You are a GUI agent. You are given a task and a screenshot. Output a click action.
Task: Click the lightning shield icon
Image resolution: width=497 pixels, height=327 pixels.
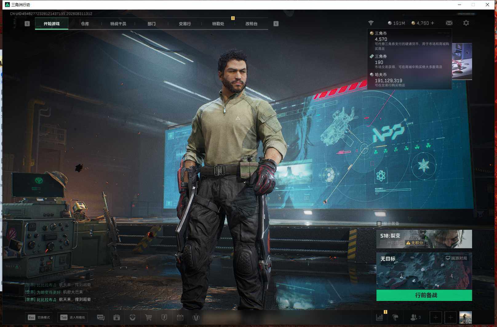click(x=164, y=317)
